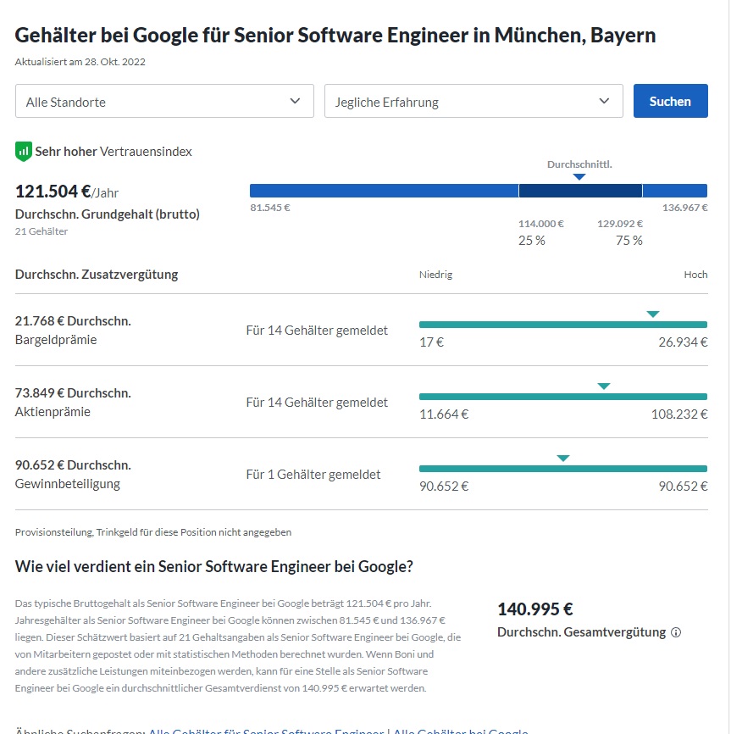Open the Alle Standorte dropdown
731x734 pixels.
(x=164, y=101)
